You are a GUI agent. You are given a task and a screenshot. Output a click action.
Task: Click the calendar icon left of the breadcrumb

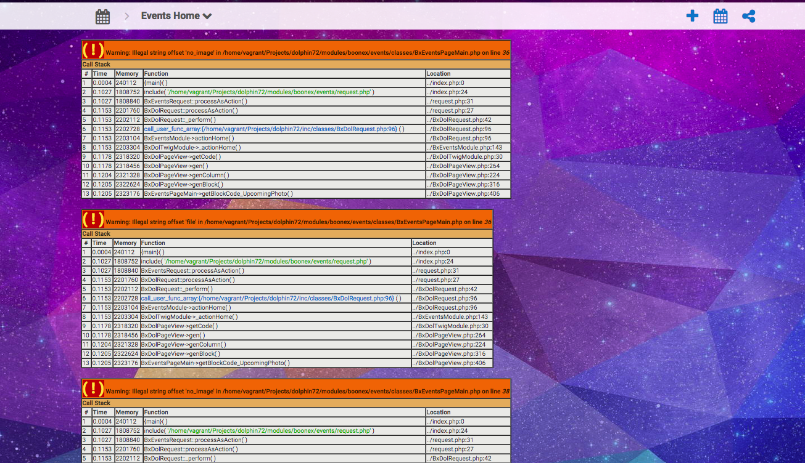tap(102, 17)
